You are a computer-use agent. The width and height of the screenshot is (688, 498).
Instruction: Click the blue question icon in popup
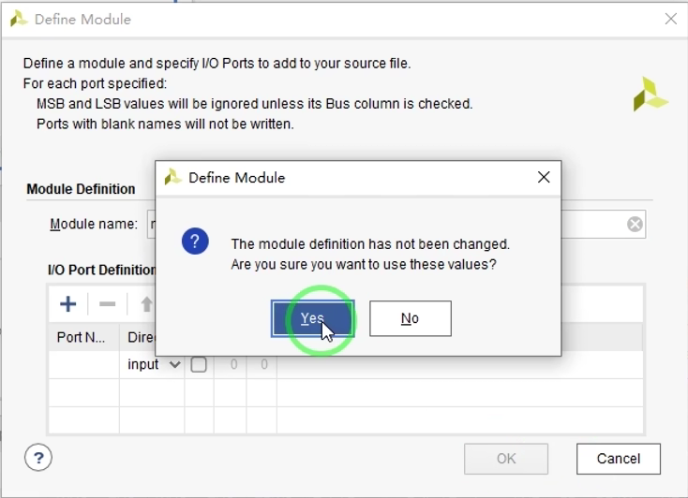tap(195, 242)
